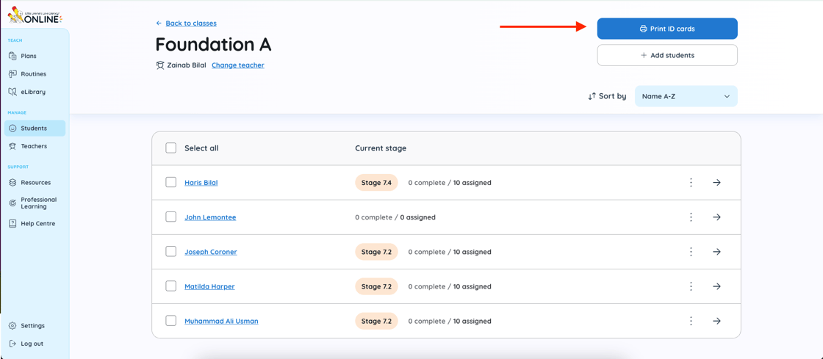
Task: Open three-dot menu for Joseph Coroner
Action: pos(691,252)
